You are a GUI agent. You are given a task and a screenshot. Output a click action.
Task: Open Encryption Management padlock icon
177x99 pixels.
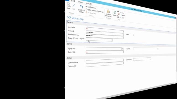(x=108, y=12)
